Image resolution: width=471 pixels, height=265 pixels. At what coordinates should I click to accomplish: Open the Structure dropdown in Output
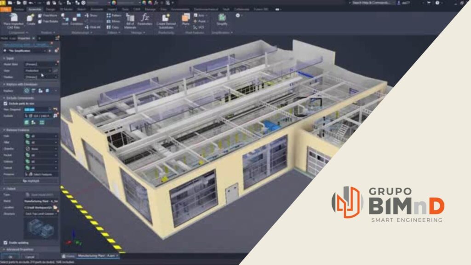click(x=40, y=214)
